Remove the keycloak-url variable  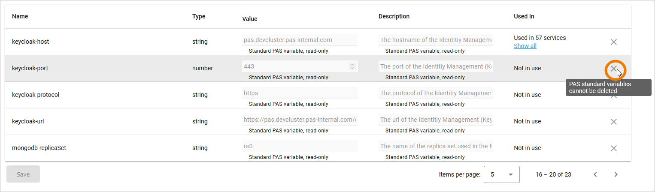(614, 122)
